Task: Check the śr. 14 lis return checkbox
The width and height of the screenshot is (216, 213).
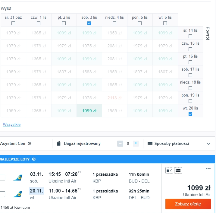Action: point(190,36)
